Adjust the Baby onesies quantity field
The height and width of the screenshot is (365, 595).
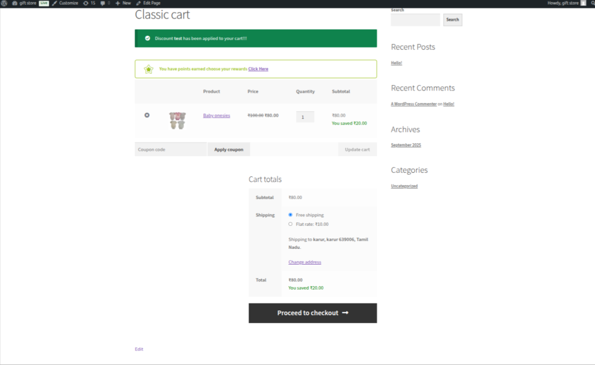click(x=305, y=117)
